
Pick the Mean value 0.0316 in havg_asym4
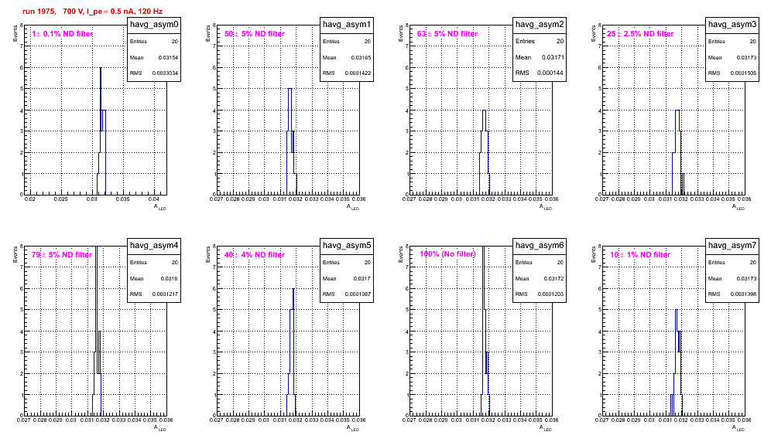coord(170,278)
